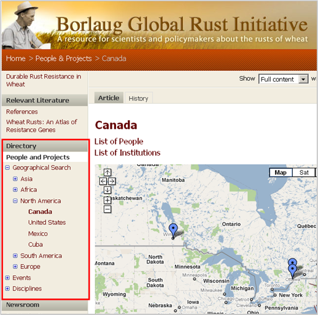Select United States in the sidebar tree
Image resolution: width=318 pixels, height=315 pixels.
[47, 222]
